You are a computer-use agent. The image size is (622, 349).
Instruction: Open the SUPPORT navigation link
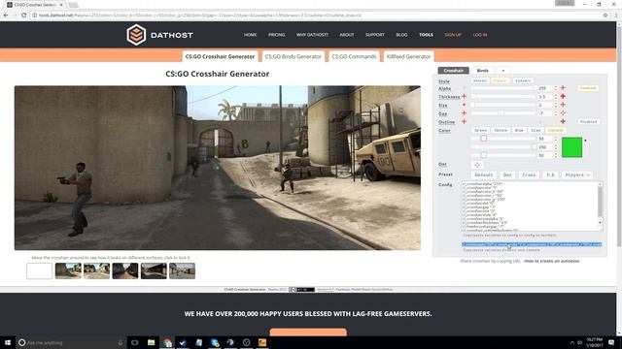[375, 35]
